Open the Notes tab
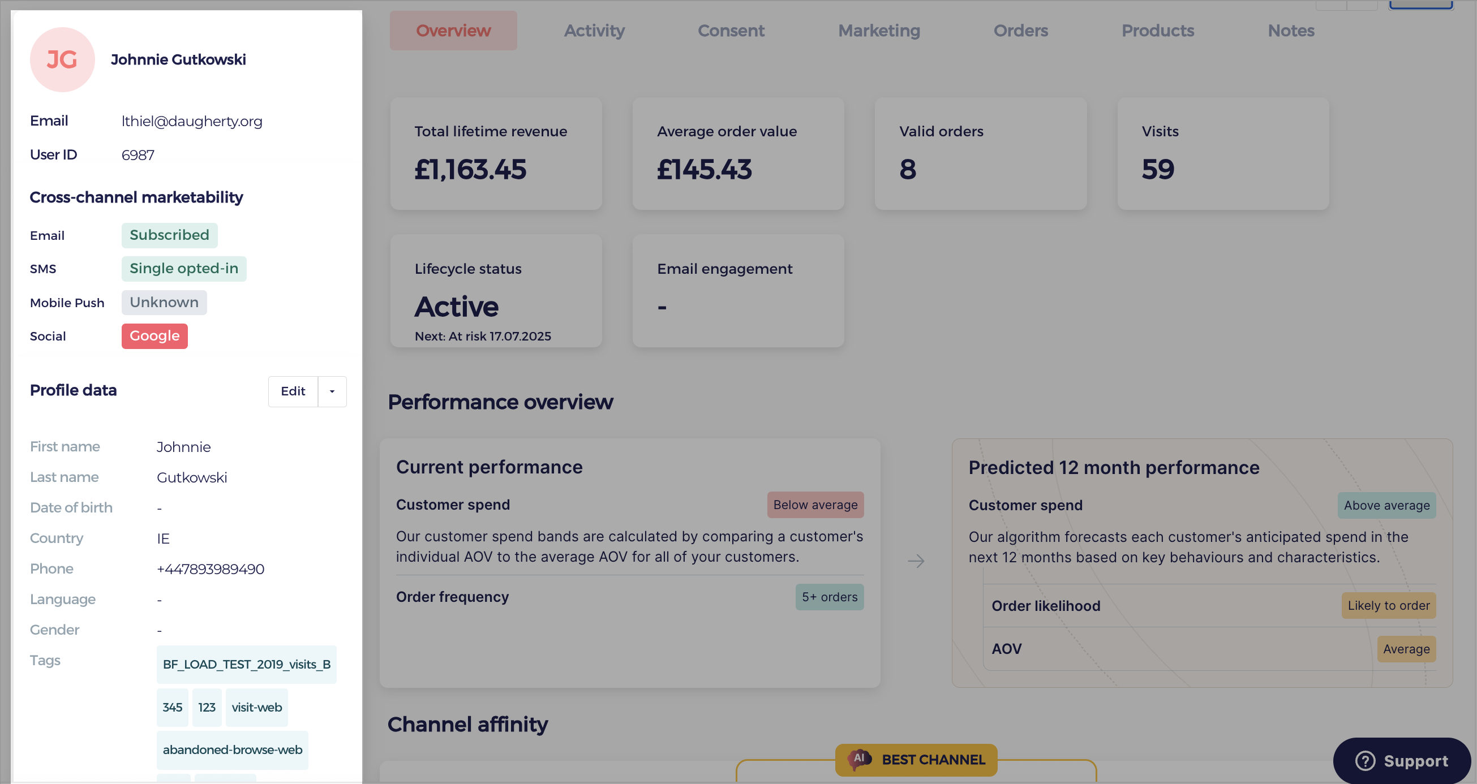Image resolution: width=1477 pixels, height=784 pixels. tap(1291, 31)
